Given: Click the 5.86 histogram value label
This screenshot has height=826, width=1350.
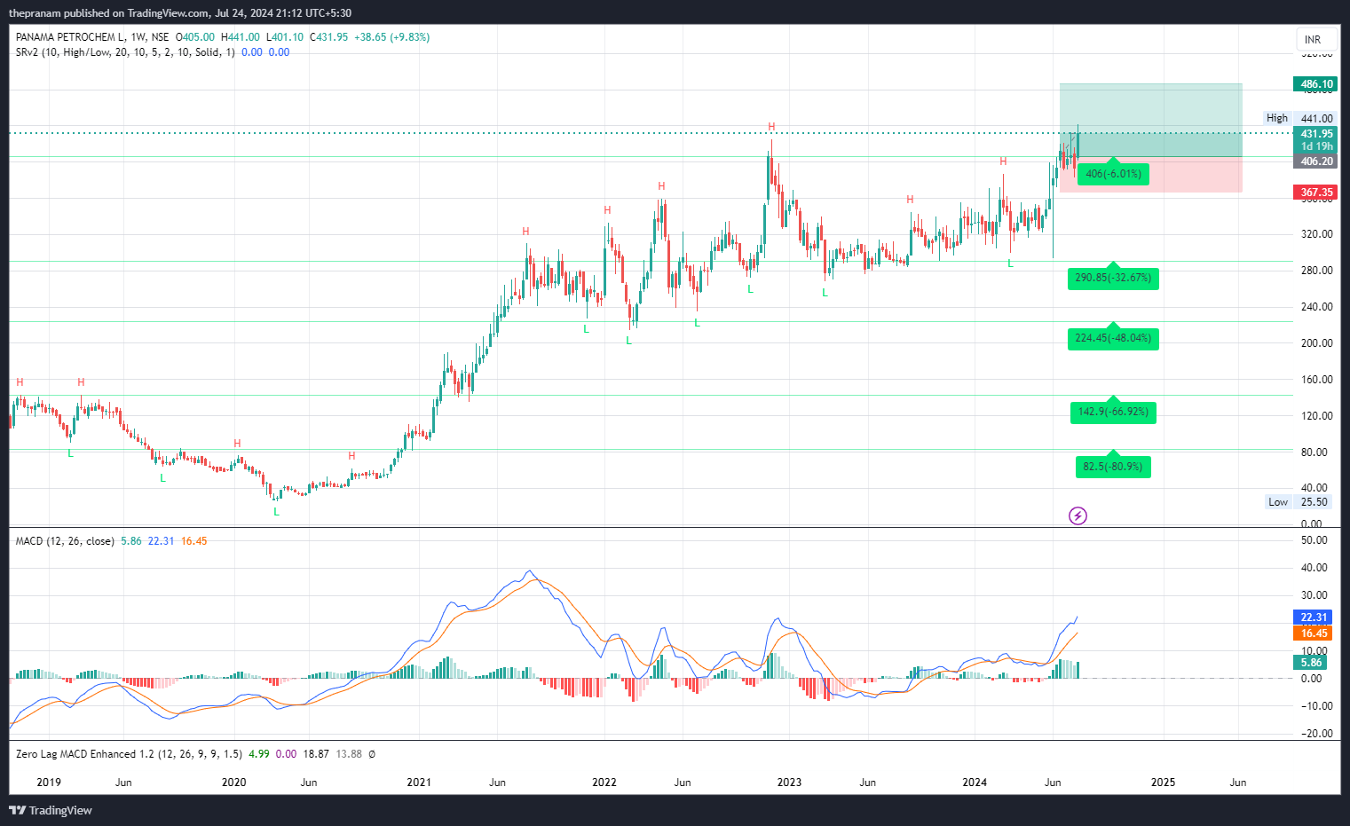Looking at the screenshot, I should coord(1311,663).
